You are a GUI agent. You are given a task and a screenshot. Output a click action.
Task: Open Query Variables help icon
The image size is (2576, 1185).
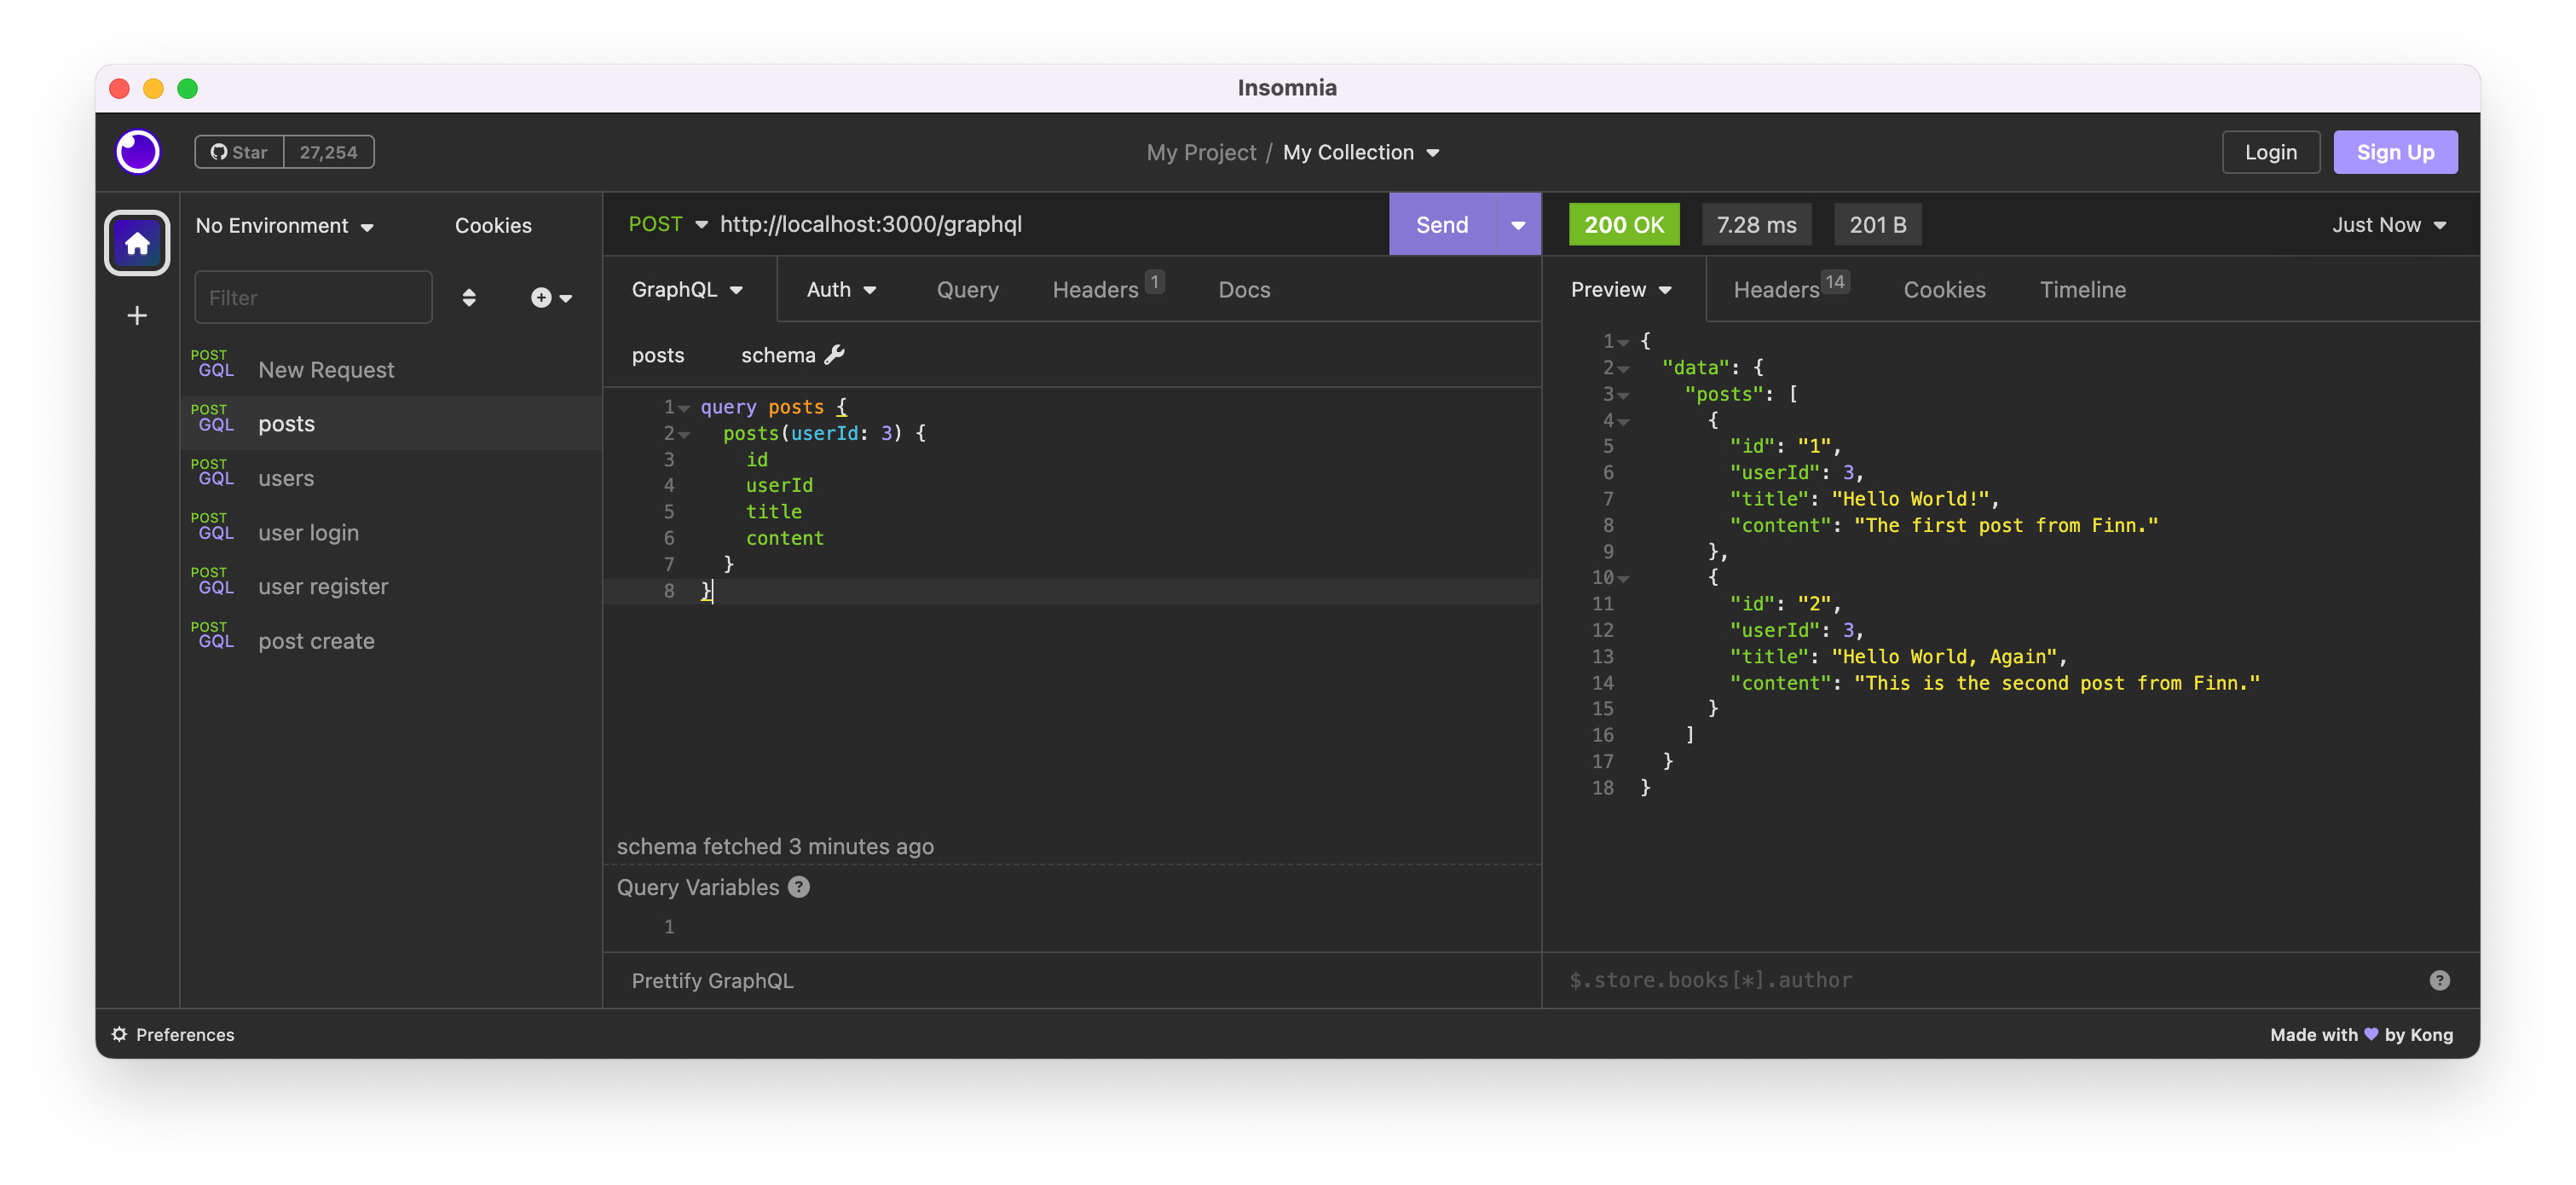click(799, 887)
